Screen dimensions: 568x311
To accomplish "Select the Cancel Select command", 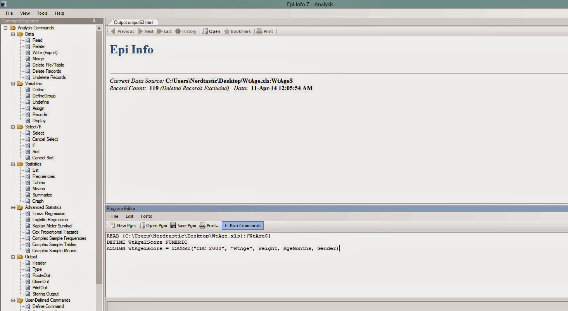I will tap(45, 139).
